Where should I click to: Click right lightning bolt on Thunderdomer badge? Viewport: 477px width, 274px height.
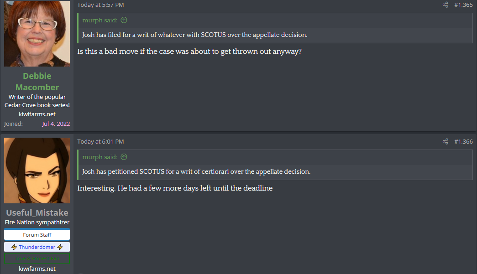pos(60,247)
